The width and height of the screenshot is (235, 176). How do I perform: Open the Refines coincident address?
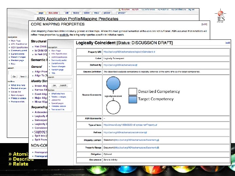(124, 133)
